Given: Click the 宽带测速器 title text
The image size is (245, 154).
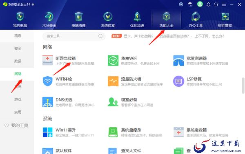Looking at the screenshot, I should (x=196, y=58).
